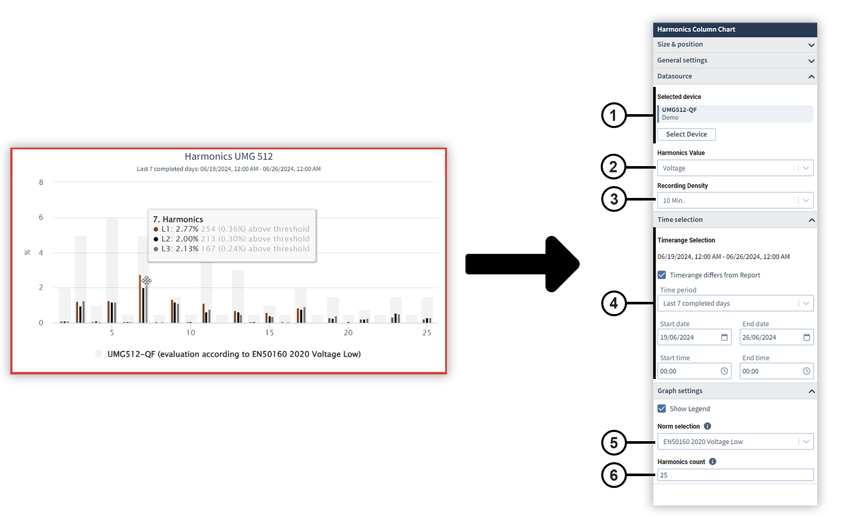Open the Harmonics Value dropdown
Viewport: 844px width, 526px height.
pyautogui.click(x=806, y=168)
